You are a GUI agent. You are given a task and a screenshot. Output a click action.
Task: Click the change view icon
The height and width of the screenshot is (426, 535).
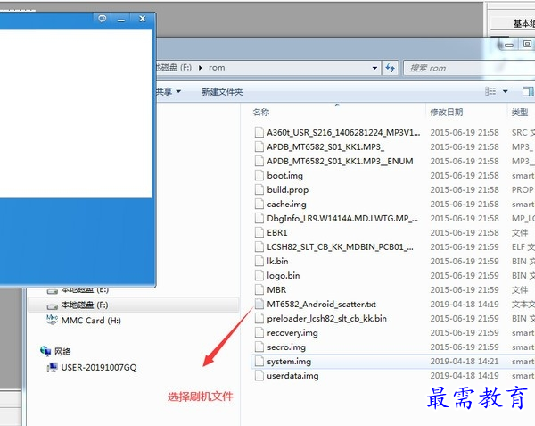(x=490, y=91)
